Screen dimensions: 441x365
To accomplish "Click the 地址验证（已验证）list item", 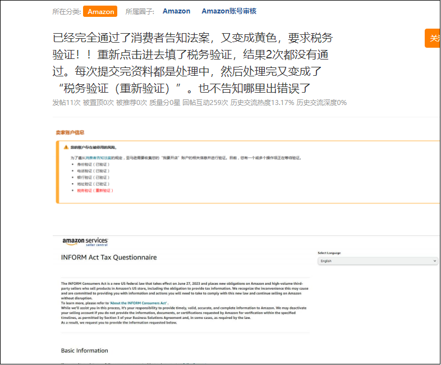I will tap(93, 184).
